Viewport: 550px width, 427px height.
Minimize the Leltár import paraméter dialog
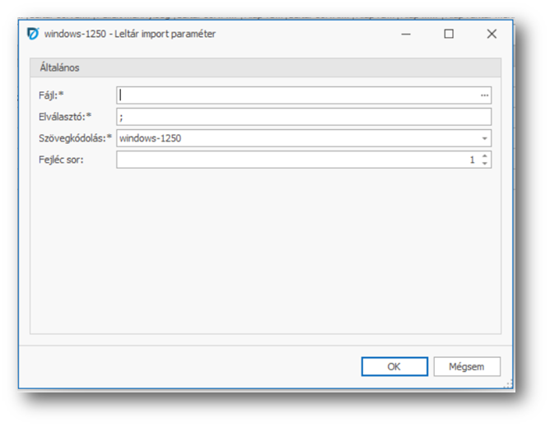[x=406, y=35]
